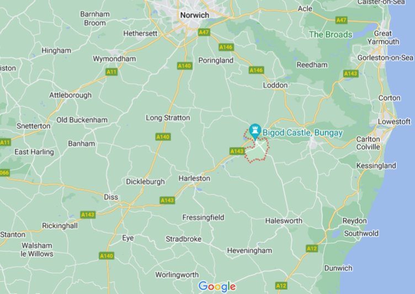
Task: Open the Bigod Castle, Bungay label
Action: pos(302,133)
